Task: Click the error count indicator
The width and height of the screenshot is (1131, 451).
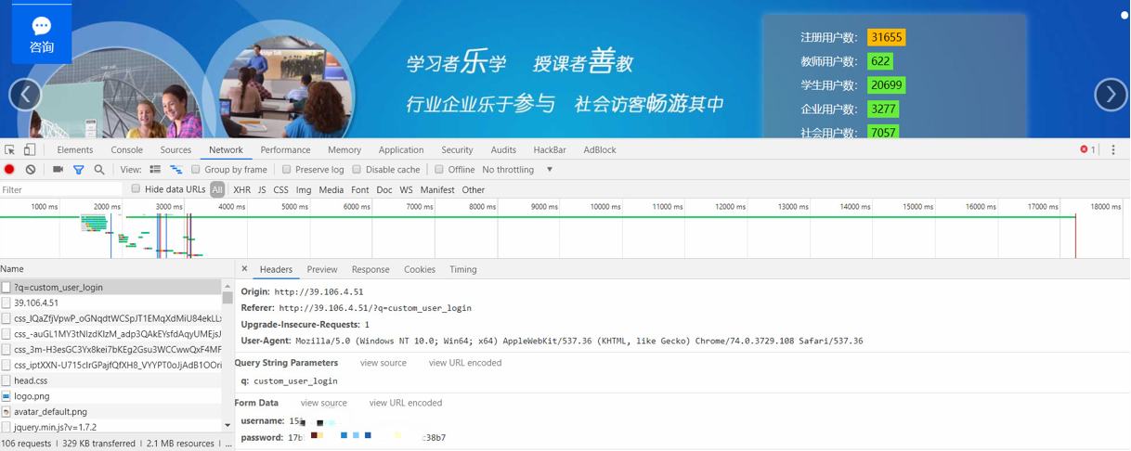Action: [x=1087, y=149]
